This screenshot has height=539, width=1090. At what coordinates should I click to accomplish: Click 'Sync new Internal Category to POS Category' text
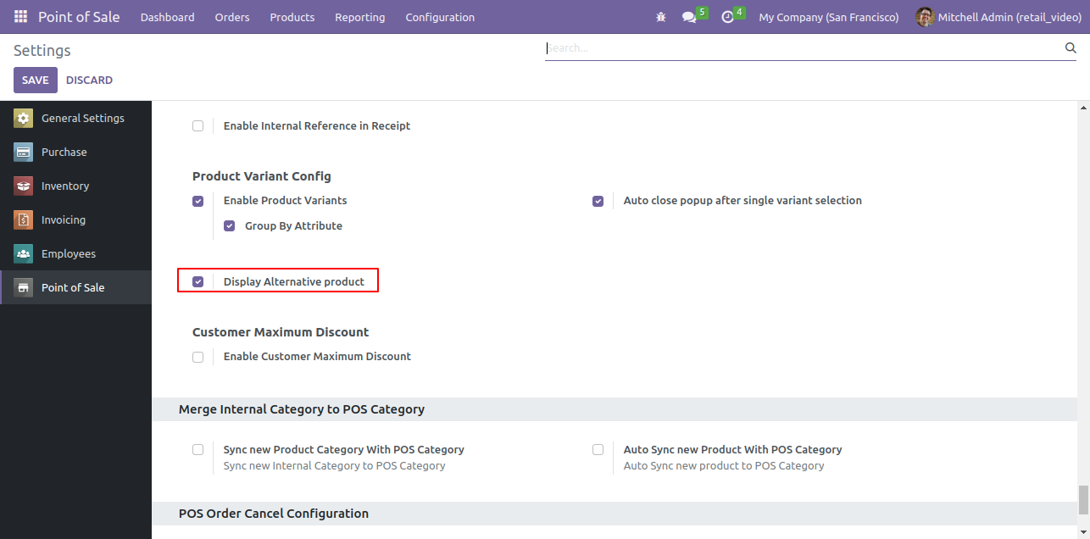[334, 466]
